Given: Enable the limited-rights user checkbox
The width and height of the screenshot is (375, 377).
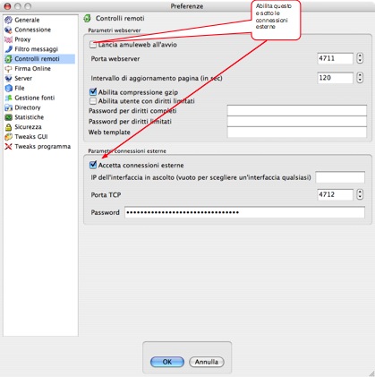Looking at the screenshot, I should point(93,101).
